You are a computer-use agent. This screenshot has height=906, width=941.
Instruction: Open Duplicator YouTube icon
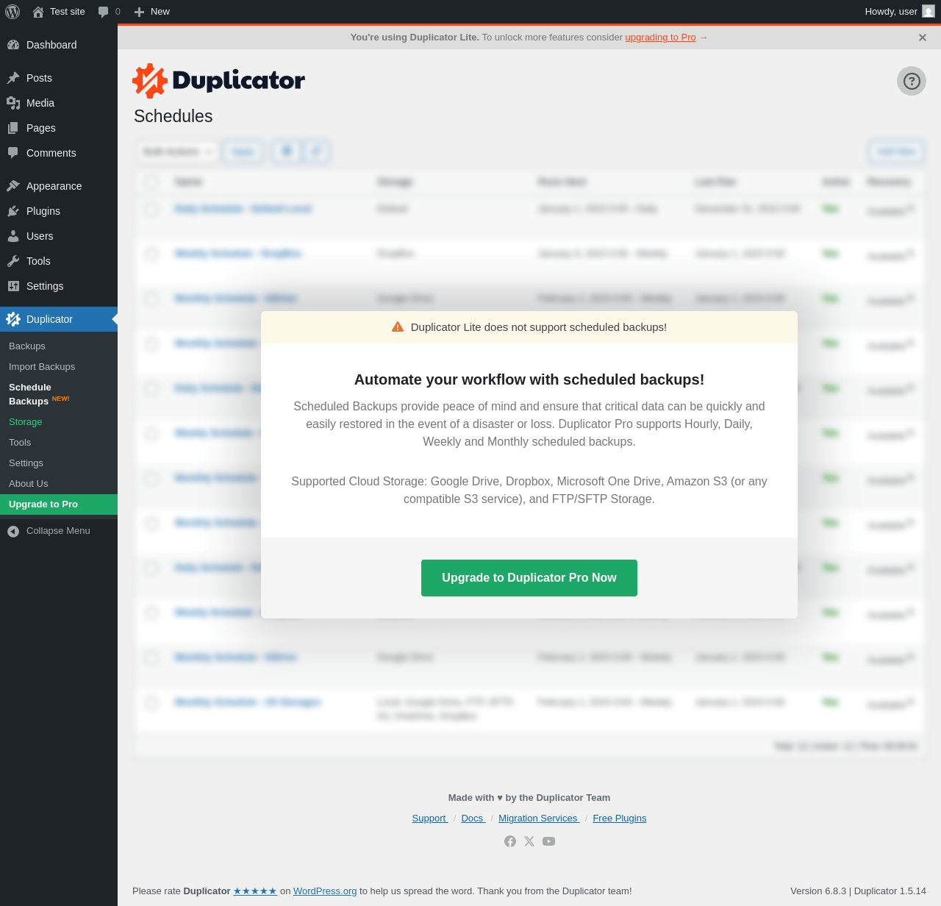tap(548, 841)
